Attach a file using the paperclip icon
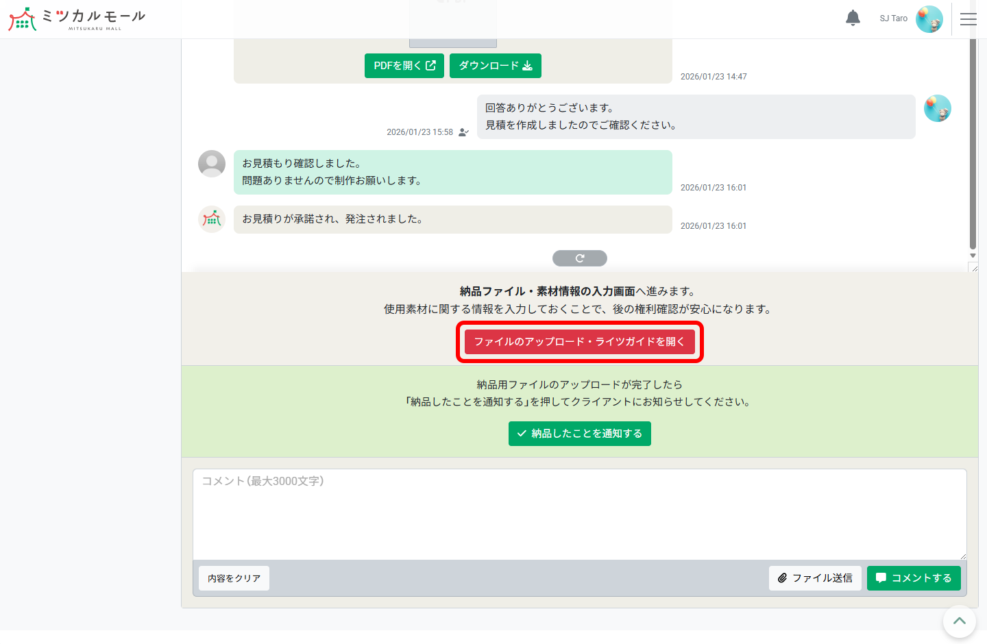The width and height of the screenshot is (987, 644). click(x=783, y=578)
